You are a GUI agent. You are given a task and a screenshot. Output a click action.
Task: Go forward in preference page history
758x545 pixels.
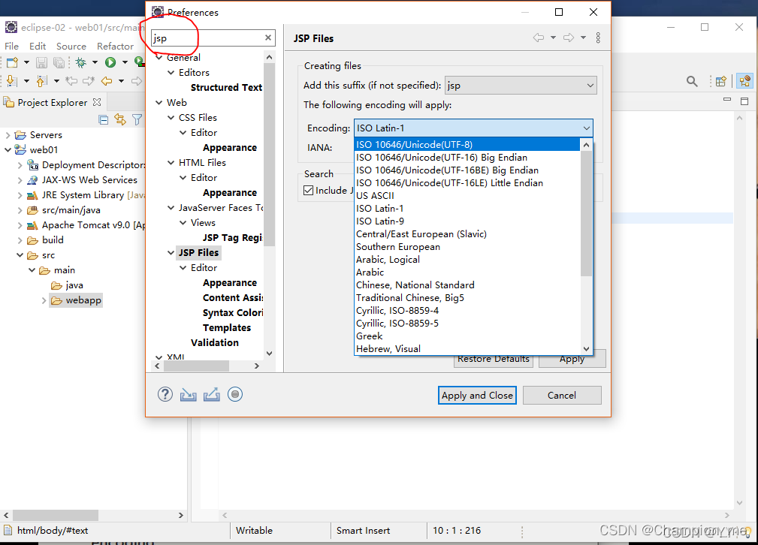[569, 38]
